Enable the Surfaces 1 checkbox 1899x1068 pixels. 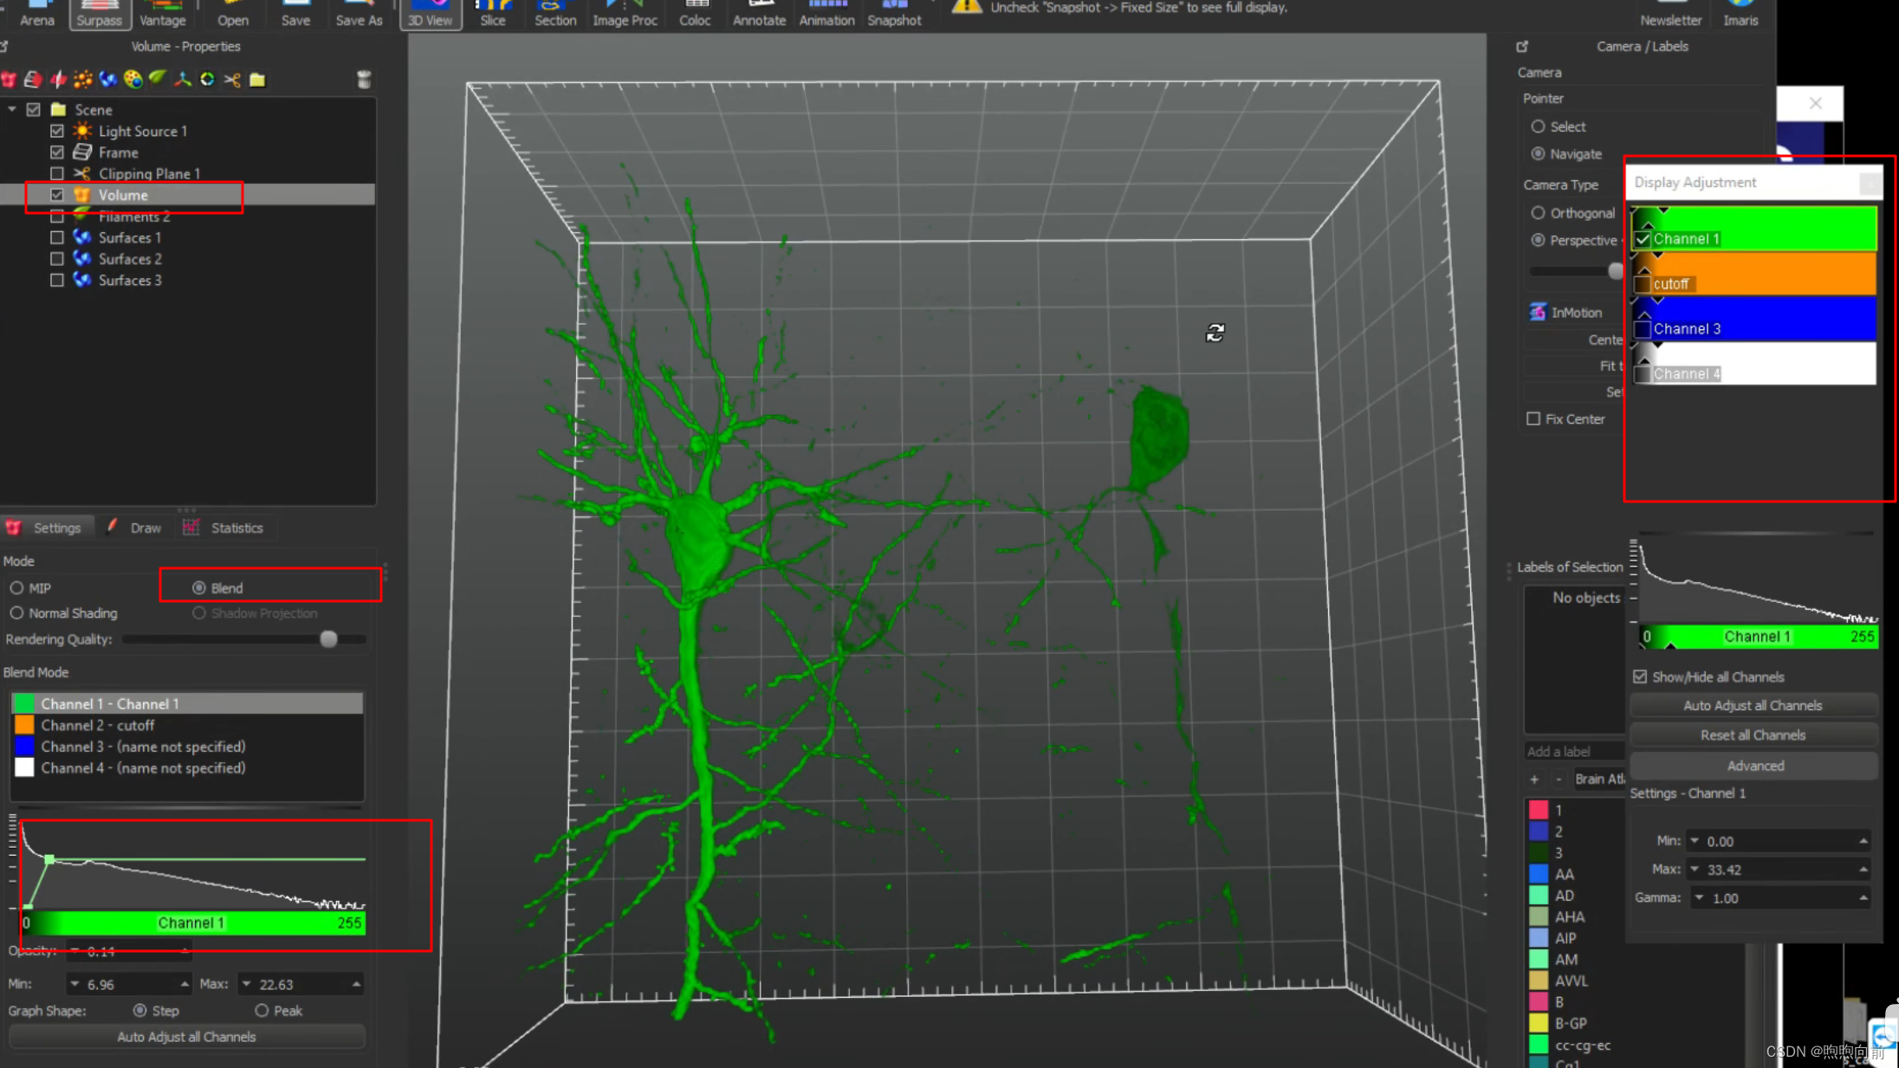coord(57,237)
